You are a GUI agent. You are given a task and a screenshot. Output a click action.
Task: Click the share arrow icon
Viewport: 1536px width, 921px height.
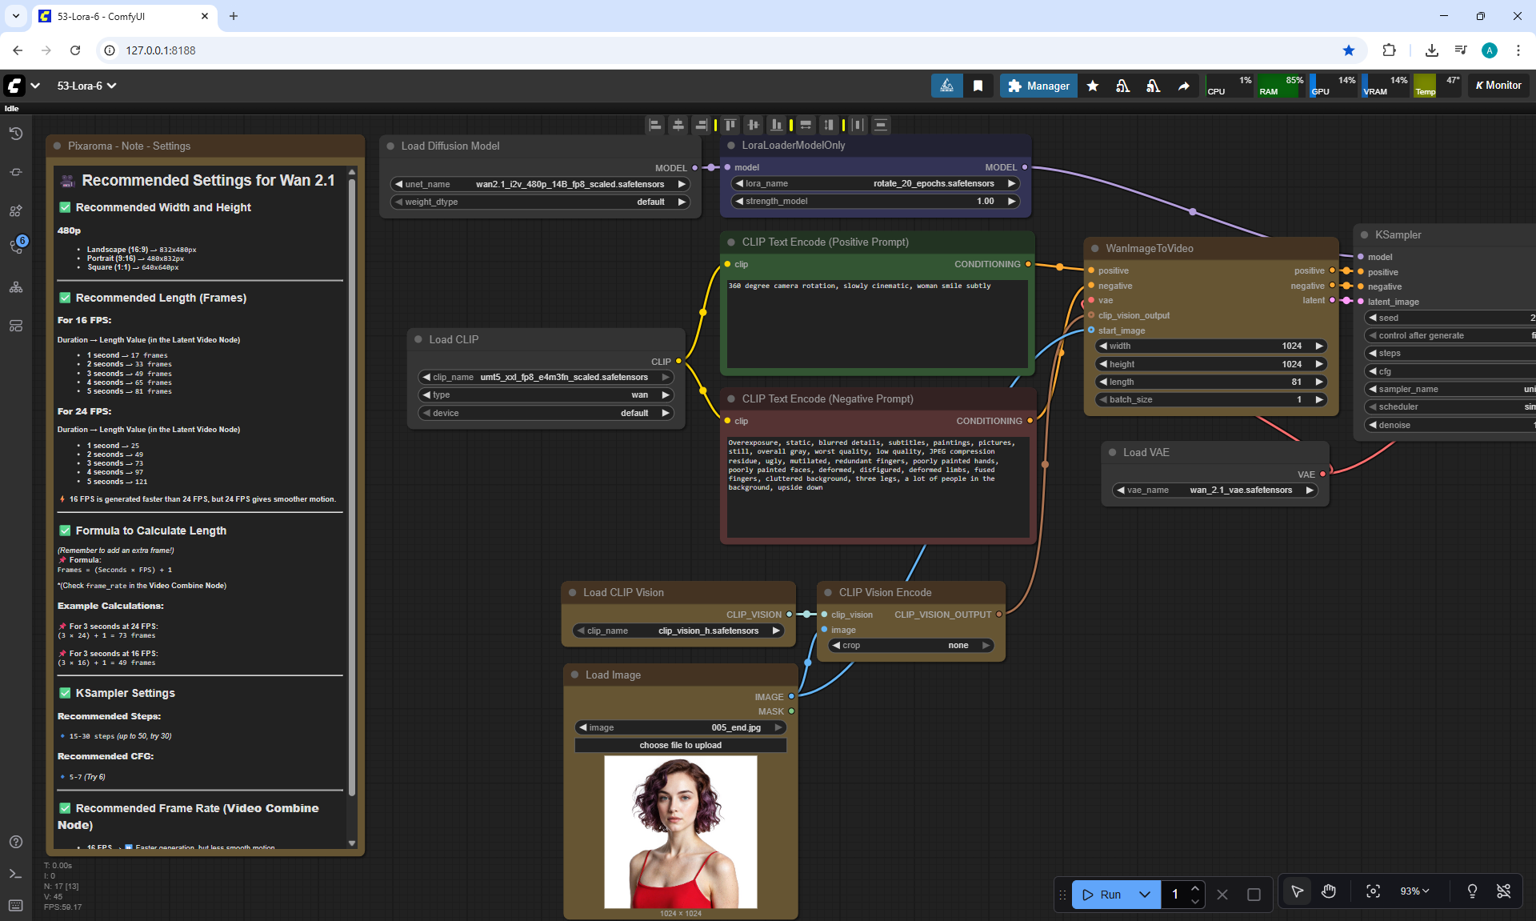coord(1183,86)
